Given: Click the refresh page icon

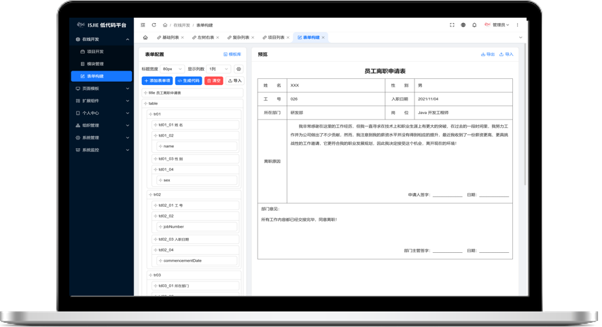Looking at the screenshot, I should [154, 25].
